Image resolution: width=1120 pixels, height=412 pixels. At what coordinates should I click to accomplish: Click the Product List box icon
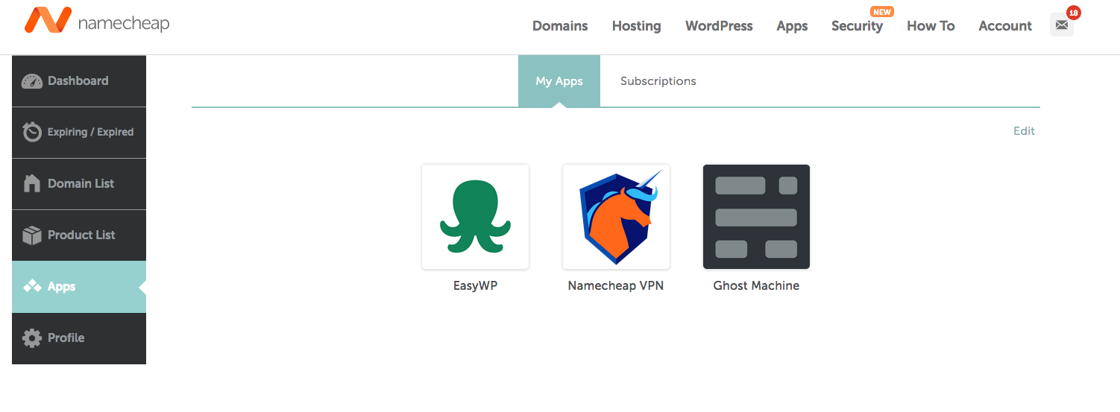32,235
